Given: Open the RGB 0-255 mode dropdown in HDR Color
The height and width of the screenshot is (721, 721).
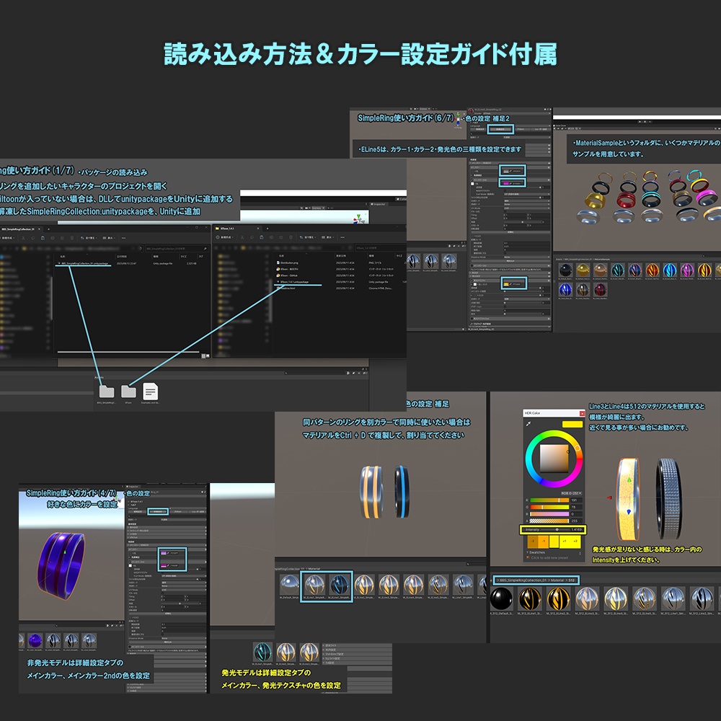Looking at the screenshot, I should pyautogui.click(x=571, y=493).
